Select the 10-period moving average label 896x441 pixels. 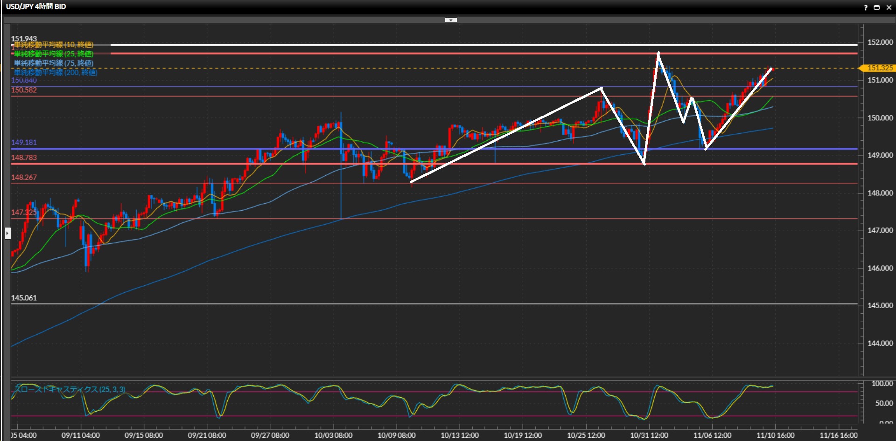click(x=54, y=45)
